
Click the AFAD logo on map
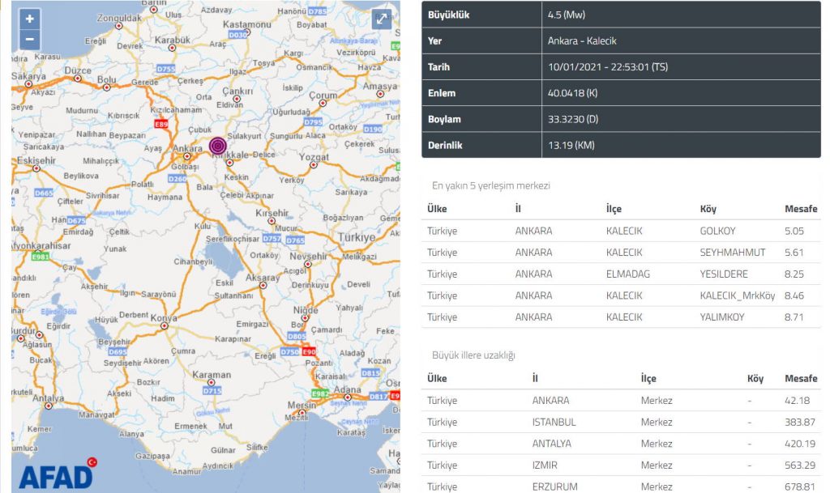(57, 475)
